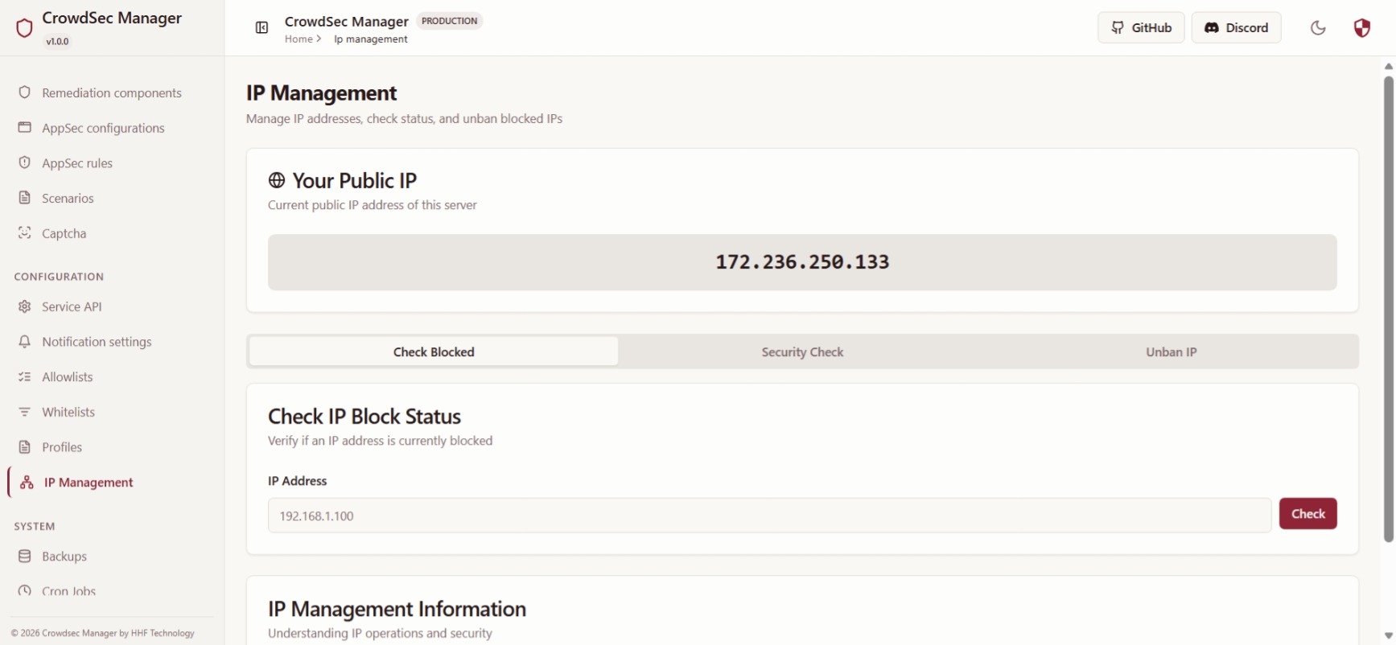Click the public IP 172.236.250.133 value

[802, 262]
